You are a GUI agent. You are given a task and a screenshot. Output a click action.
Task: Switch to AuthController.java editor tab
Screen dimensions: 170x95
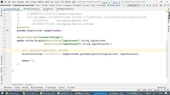point(13,9)
